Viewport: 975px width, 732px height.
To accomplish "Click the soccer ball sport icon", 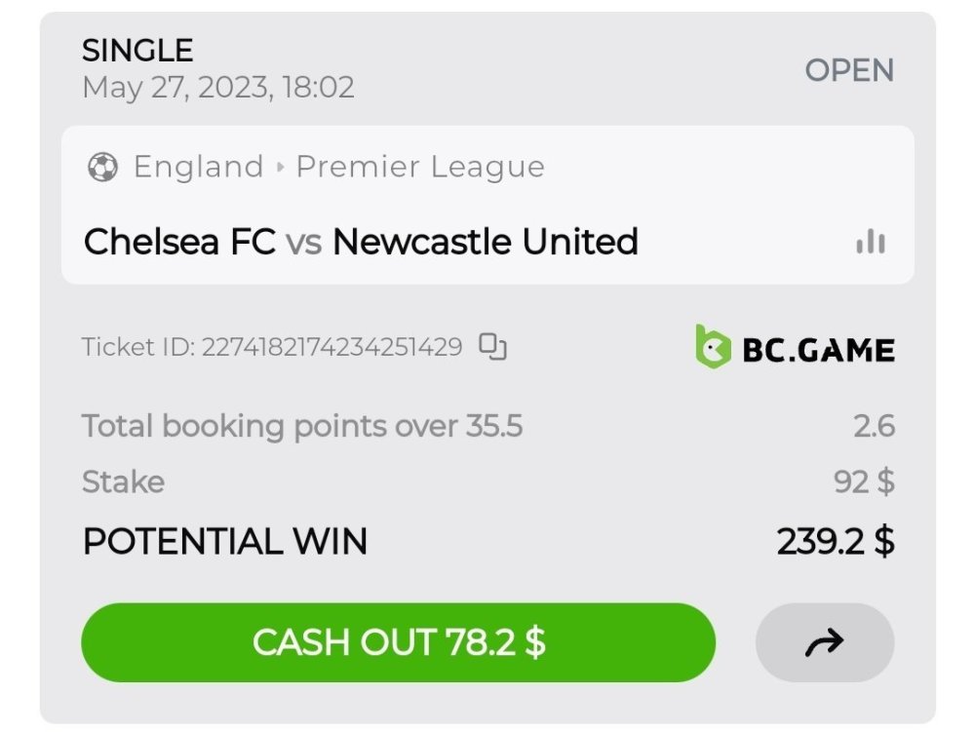I will click(x=101, y=168).
